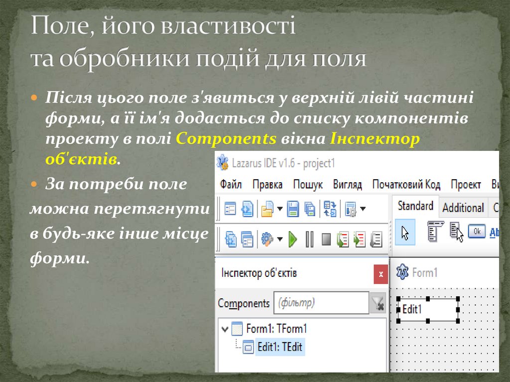Image resolution: width=510 pixels, height=382 pixels.
Task: Collapse the Form1: TForm1 tree node
Action: point(225,329)
